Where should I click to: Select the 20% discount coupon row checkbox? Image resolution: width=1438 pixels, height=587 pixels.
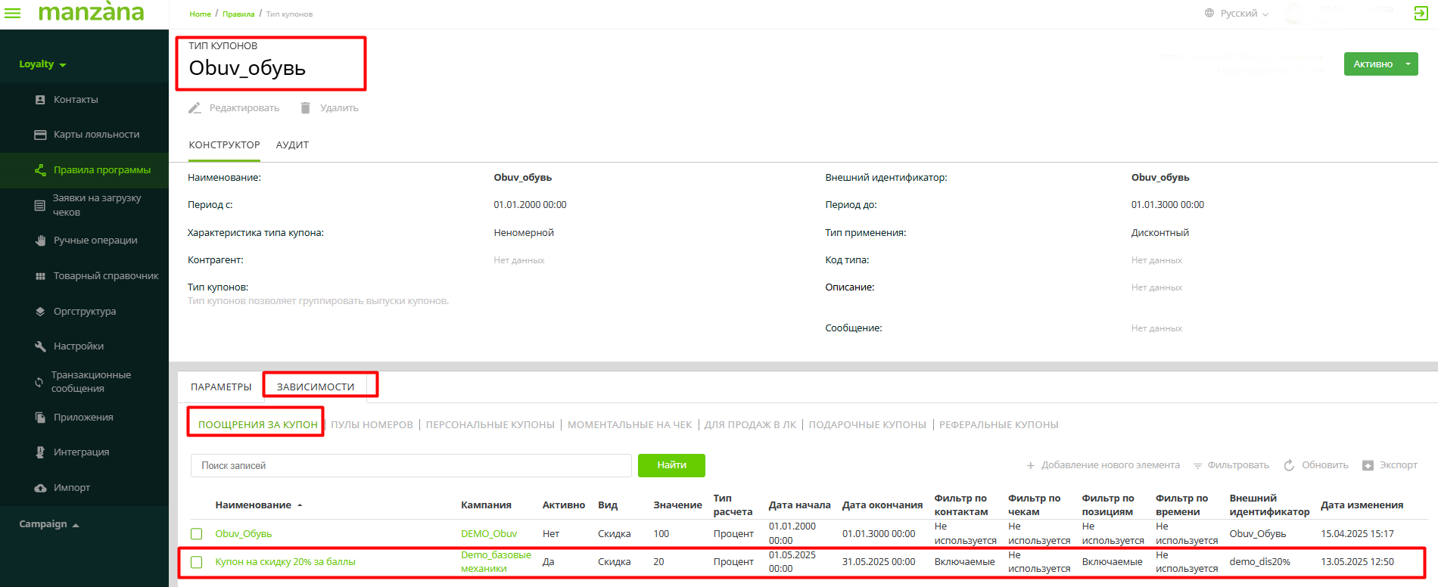197,562
